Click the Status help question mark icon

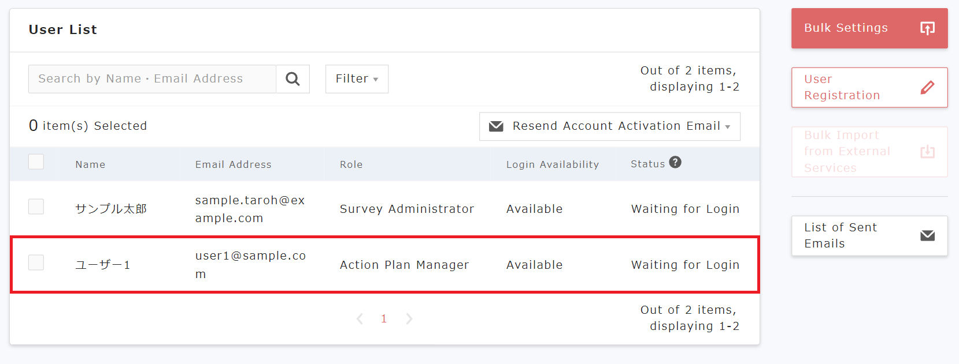[675, 163]
